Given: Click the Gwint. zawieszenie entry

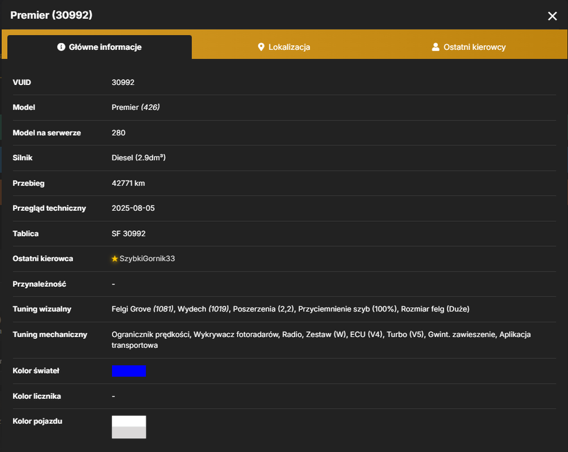Looking at the screenshot, I should 461,334.
